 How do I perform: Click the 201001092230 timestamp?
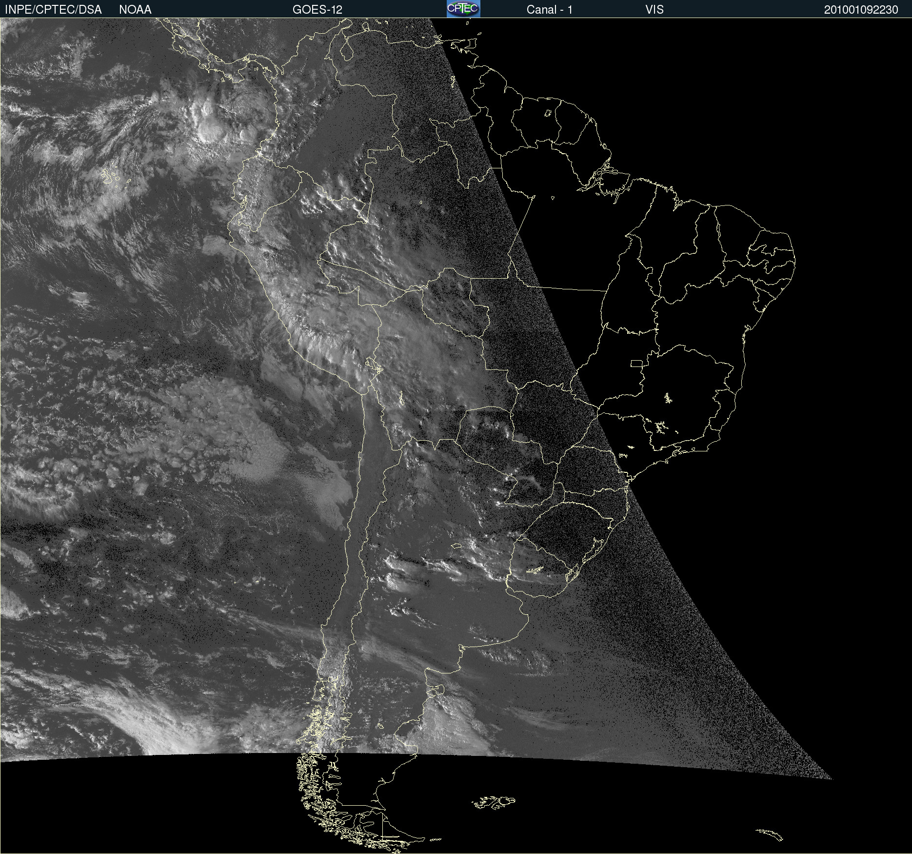click(861, 10)
